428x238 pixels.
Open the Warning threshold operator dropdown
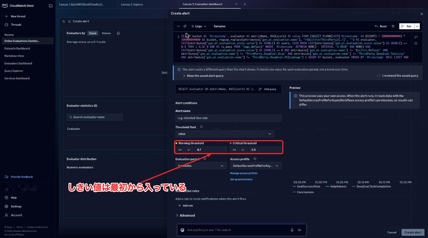coord(184,150)
